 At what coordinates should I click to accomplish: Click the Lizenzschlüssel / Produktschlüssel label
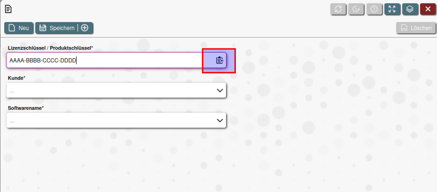(x=50, y=48)
